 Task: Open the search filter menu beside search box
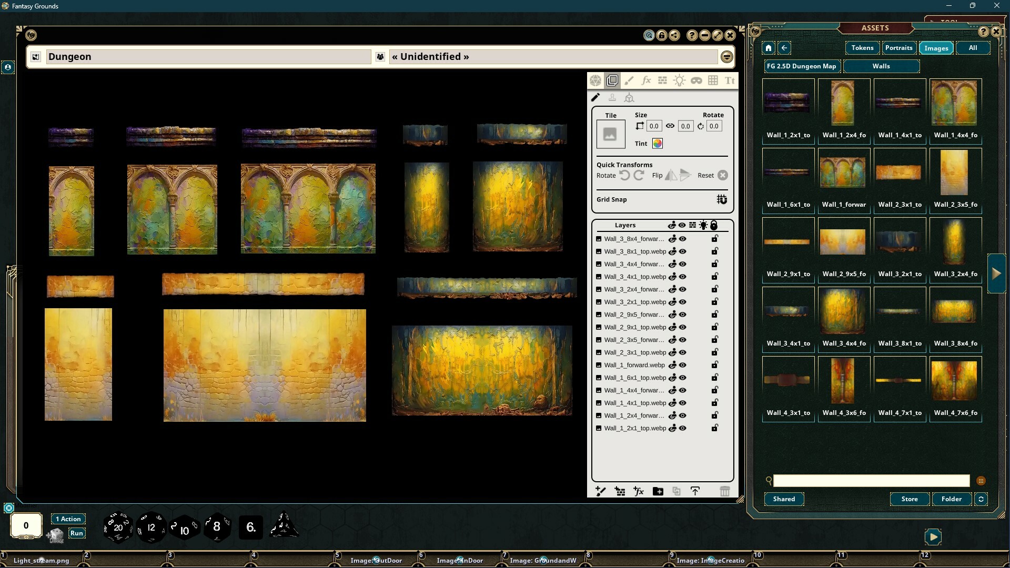click(x=981, y=481)
